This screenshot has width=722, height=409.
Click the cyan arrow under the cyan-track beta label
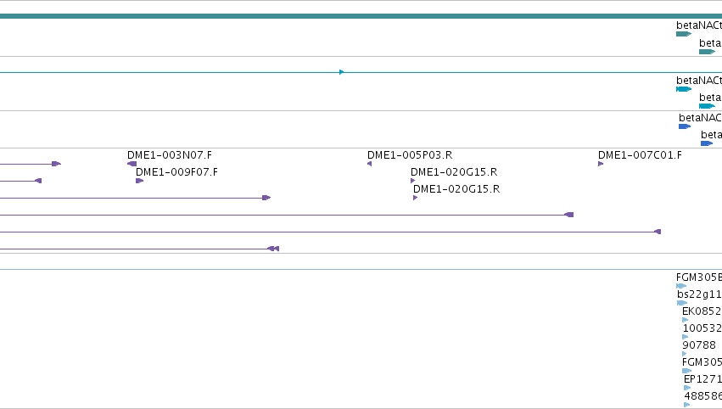click(707, 106)
